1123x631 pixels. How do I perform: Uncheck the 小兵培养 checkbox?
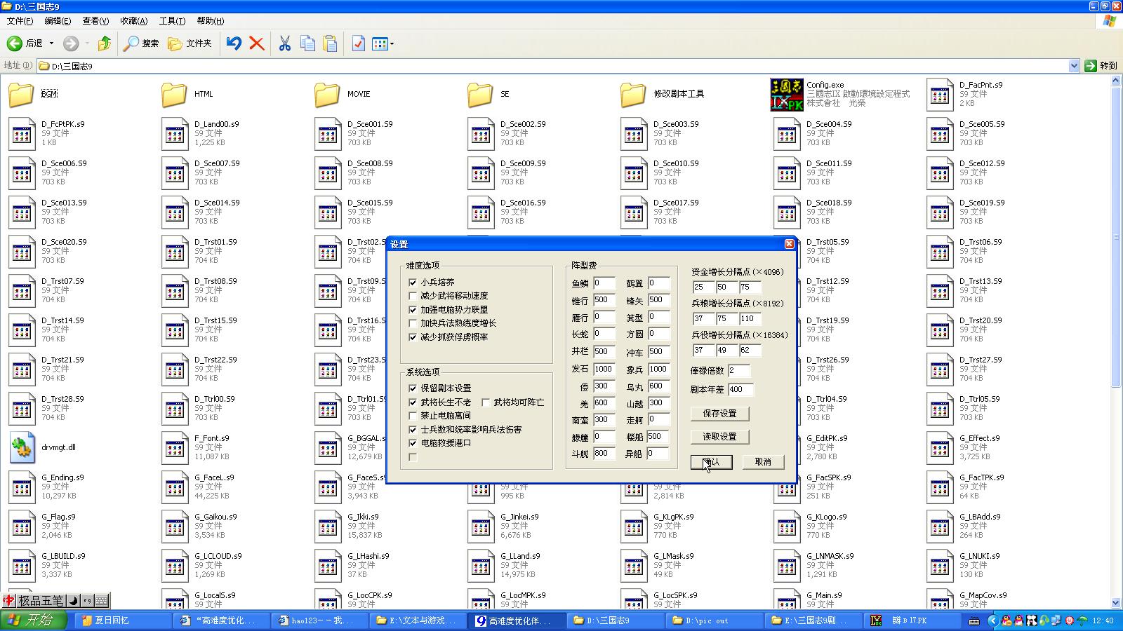tap(413, 283)
